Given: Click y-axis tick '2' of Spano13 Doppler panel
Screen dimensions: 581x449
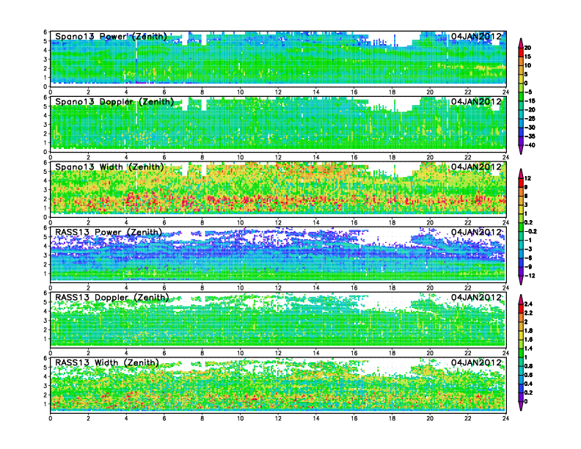Looking at the screenshot, I should (x=45, y=134).
